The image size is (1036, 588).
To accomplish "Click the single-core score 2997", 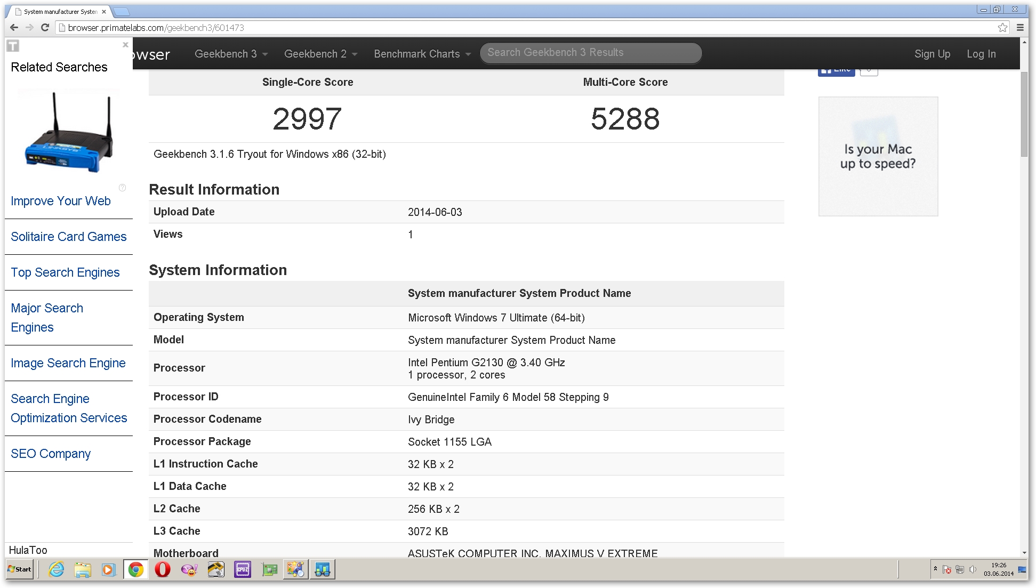I will [x=307, y=119].
